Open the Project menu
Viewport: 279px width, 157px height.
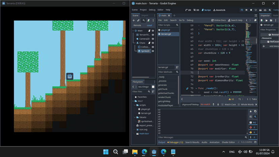(x=143, y=10)
